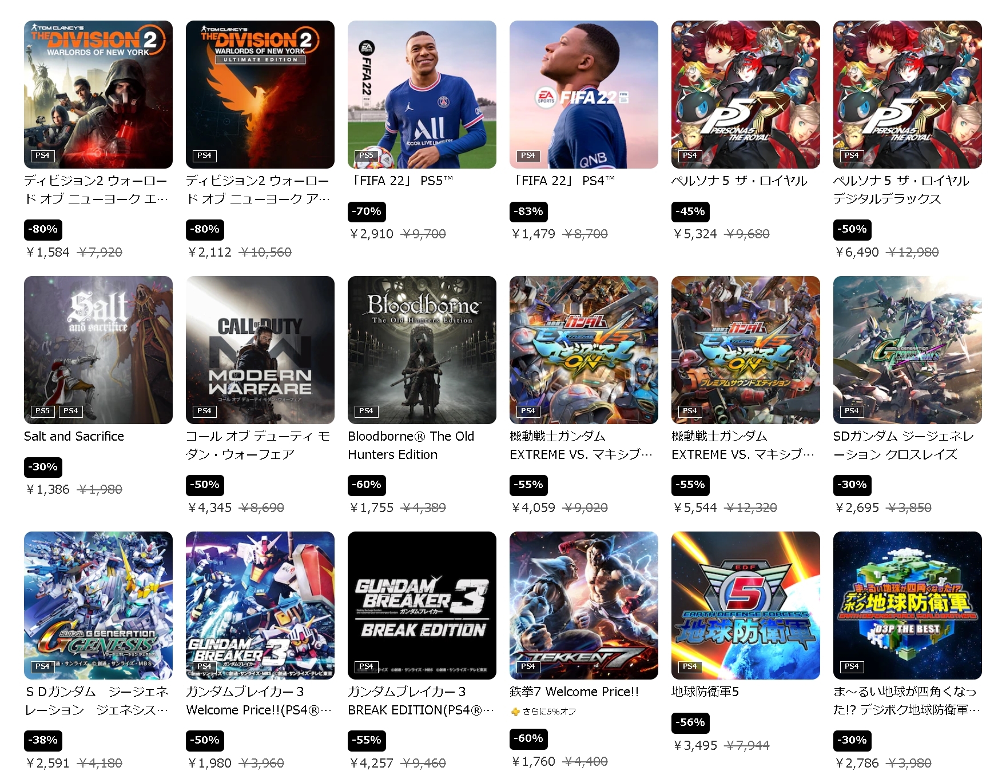994x783 pixels.
Task: Open the FIFA 22 PS4 cover thumbnail
Action: [584, 94]
